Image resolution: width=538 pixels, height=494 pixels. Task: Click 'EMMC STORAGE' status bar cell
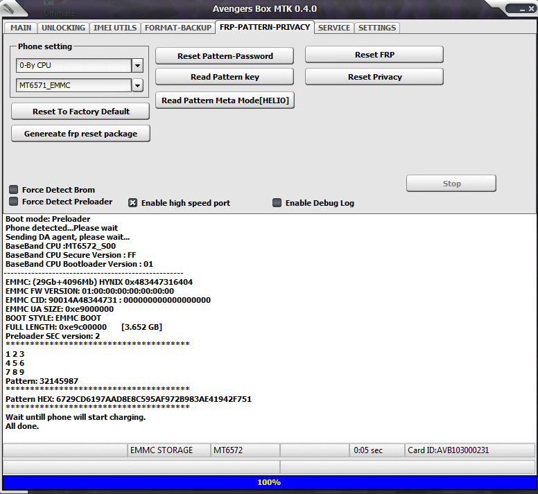(x=168, y=450)
